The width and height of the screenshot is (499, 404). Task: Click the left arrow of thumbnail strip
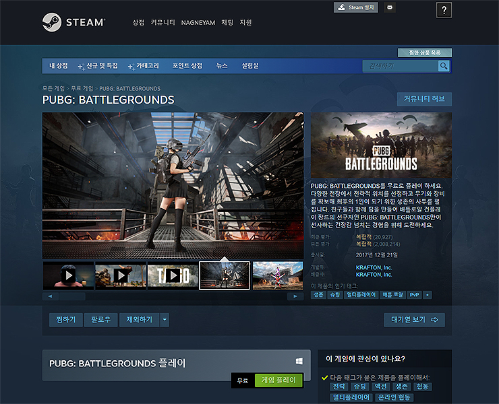coord(51,296)
